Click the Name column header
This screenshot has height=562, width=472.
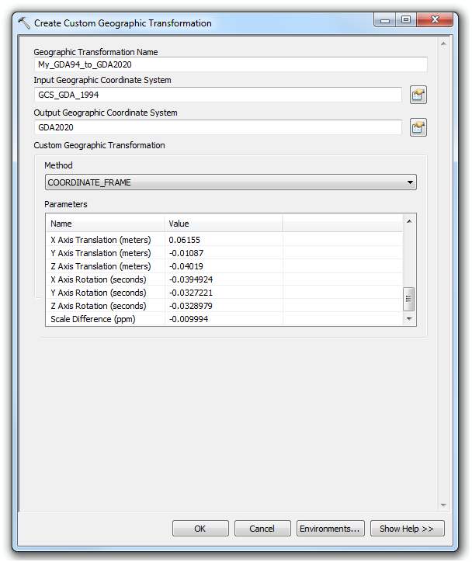[x=105, y=224]
